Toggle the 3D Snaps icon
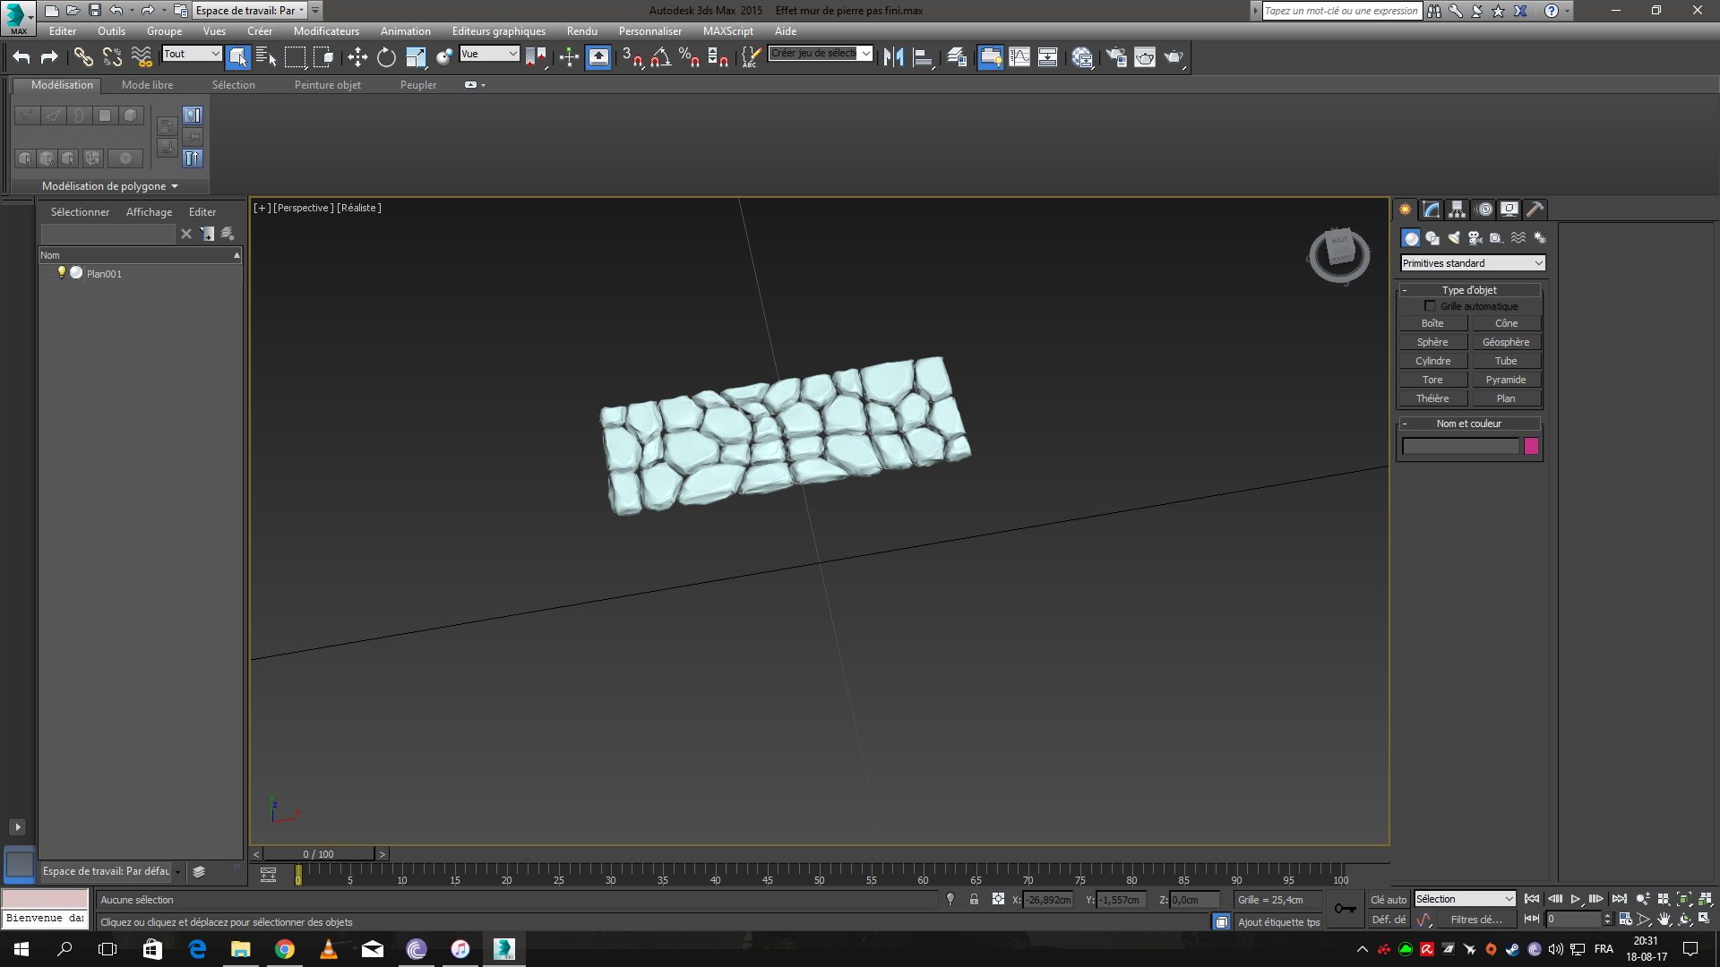The width and height of the screenshot is (1720, 967). pyautogui.click(x=632, y=57)
